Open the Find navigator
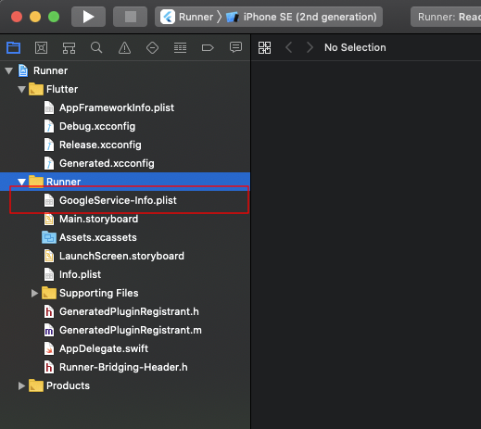Image resolution: width=481 pixels, height=429 pixels. point(96,47)
